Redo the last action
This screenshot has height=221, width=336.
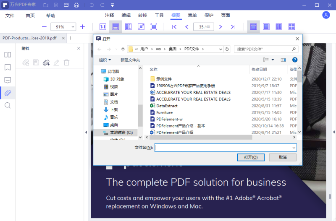click(x=102, y=5)
